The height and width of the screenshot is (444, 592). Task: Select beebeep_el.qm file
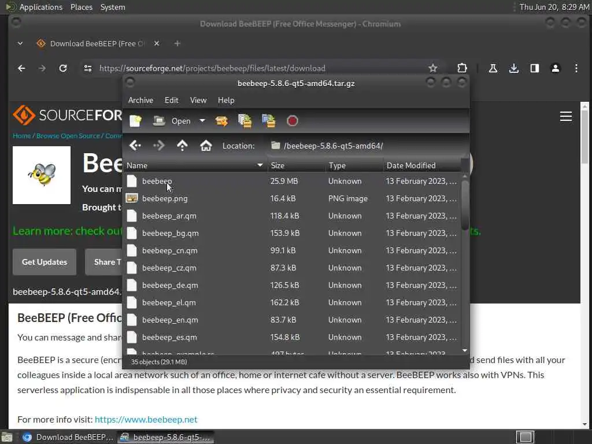click(x=292, y=303)
